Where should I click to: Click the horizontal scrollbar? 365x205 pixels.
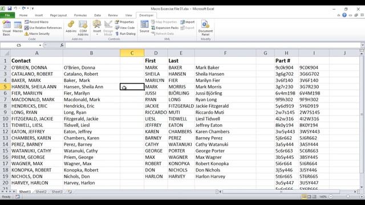281,192
